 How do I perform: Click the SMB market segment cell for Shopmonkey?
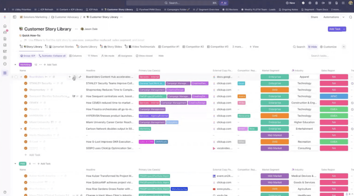(x=275, y=90)
